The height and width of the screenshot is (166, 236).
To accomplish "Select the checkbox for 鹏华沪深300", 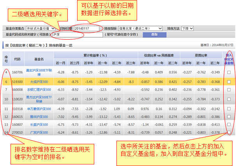I will 229,117.
